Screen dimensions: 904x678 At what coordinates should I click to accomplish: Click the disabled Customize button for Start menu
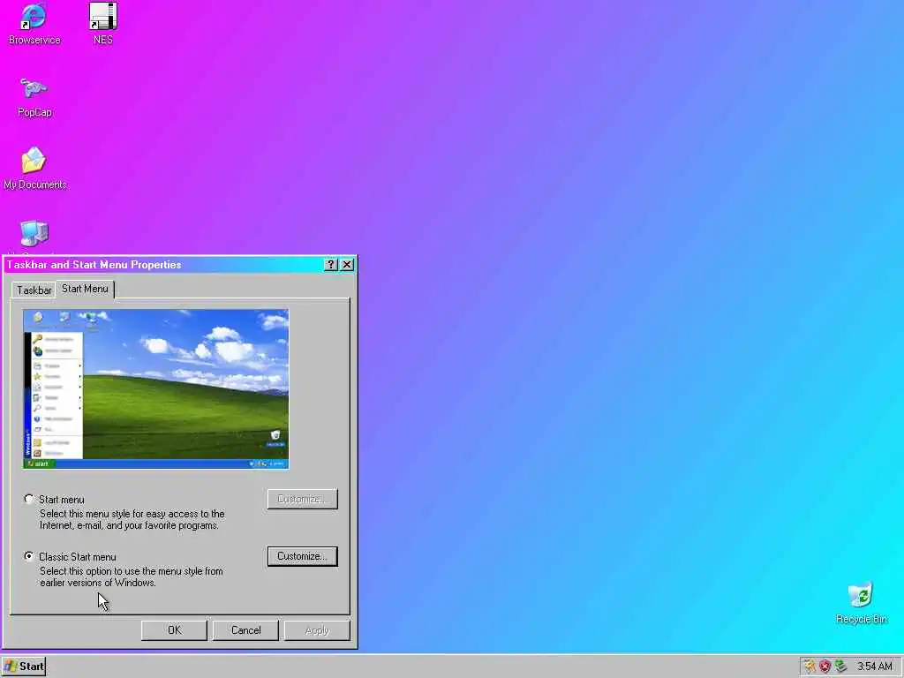coord(302,500)
